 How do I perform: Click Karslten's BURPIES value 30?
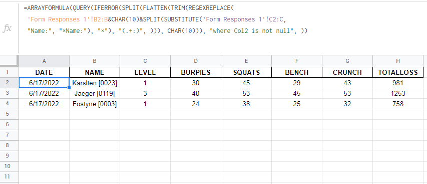(x=196, y=83)
